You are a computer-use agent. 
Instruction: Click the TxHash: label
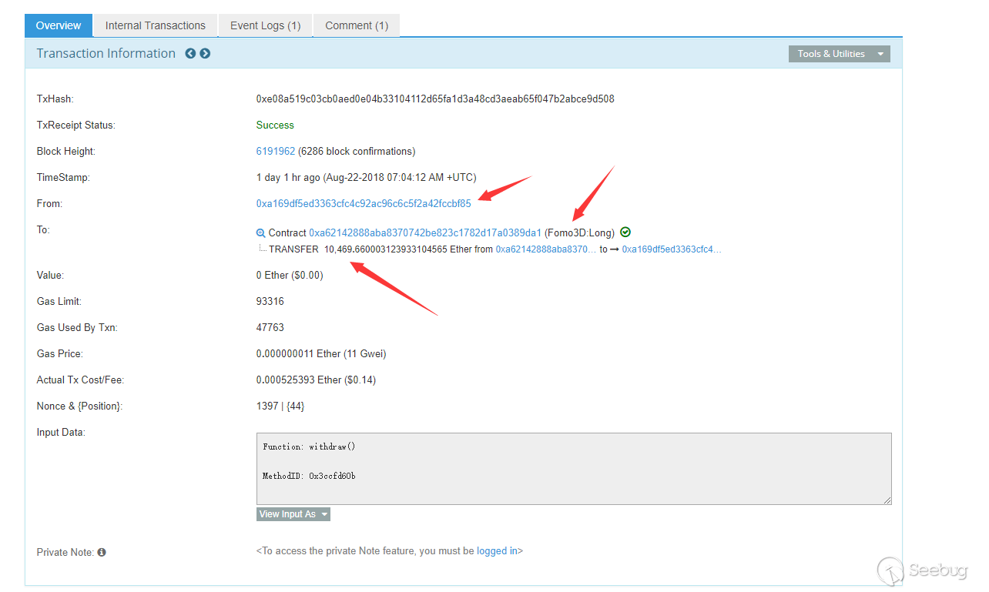coord(55,99)
